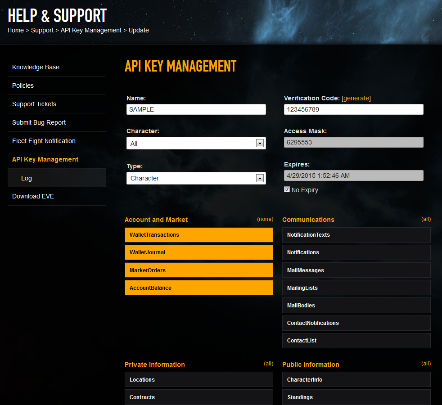
Task: Open the Log submenu item
Action: [x=27, y=178]
